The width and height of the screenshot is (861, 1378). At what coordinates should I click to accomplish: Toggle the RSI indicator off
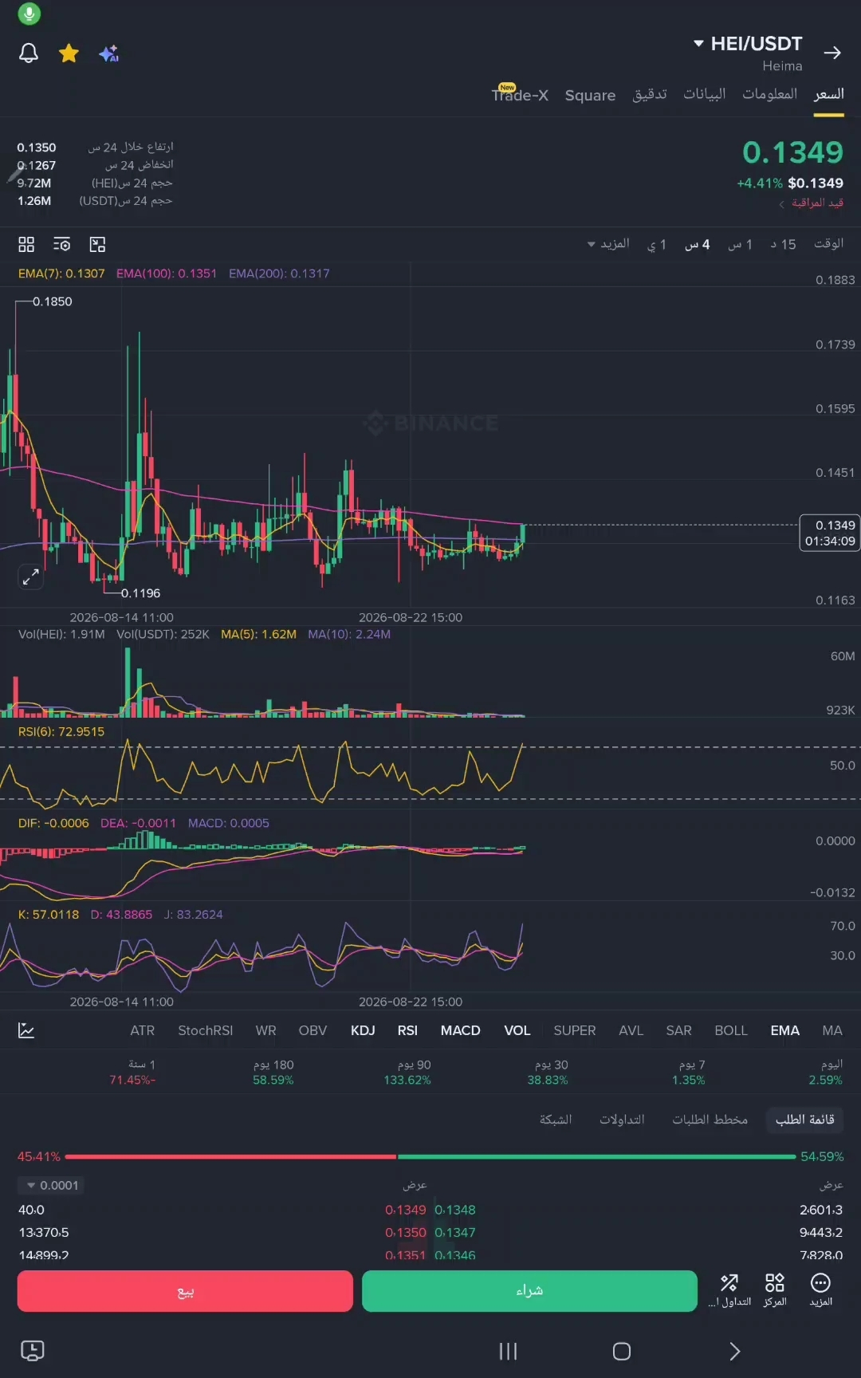(x=407, y=1030)
